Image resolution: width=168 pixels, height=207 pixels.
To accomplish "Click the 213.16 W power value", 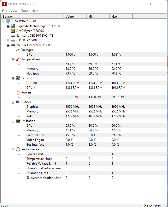I will (72, 97).
